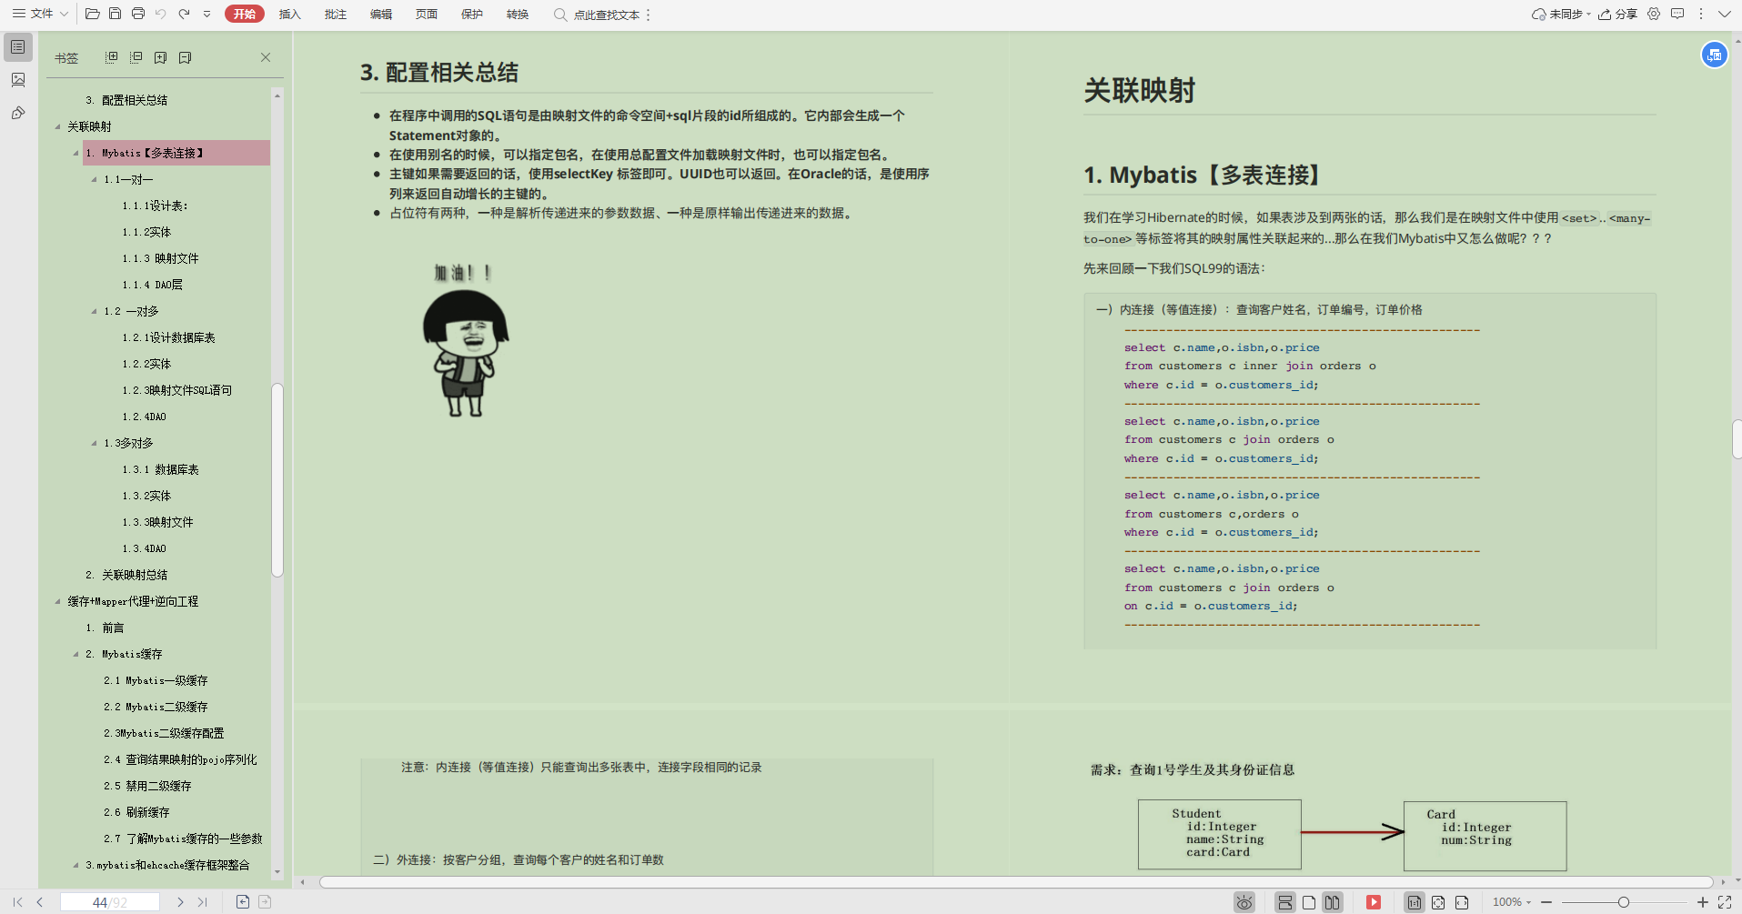Select the 页面 ribbon tab
This screenshot has height=914, width=1742.
427,14
